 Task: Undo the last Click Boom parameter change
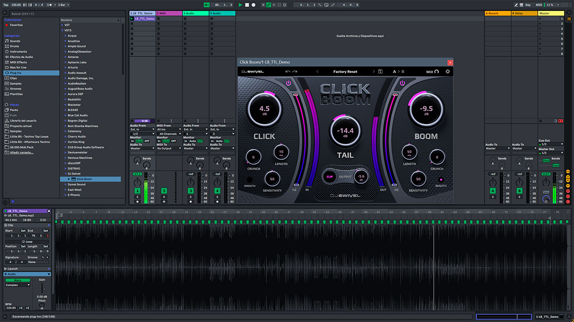tap(288, 72)
